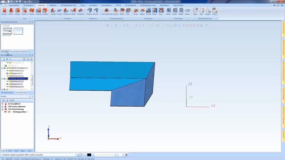Click the round application logo button
The height and width of the screenshot is (160, 285).
click(x=3, y=3)
